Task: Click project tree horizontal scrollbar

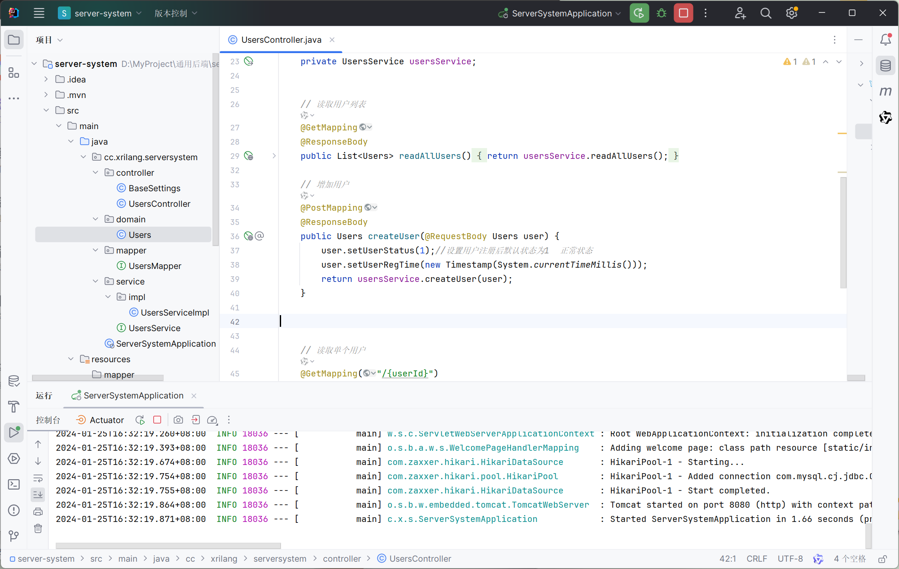Action: 98,378
